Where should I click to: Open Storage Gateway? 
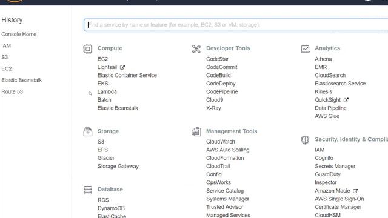118,166
